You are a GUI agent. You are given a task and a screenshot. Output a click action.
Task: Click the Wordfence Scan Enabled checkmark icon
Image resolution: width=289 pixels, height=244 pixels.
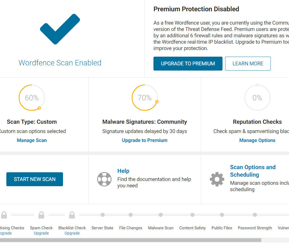tap(60, 29)
